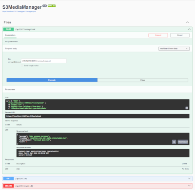Run the request with the Execute button
The width and height of the screenshot is (195, 190).
[52, 80]
